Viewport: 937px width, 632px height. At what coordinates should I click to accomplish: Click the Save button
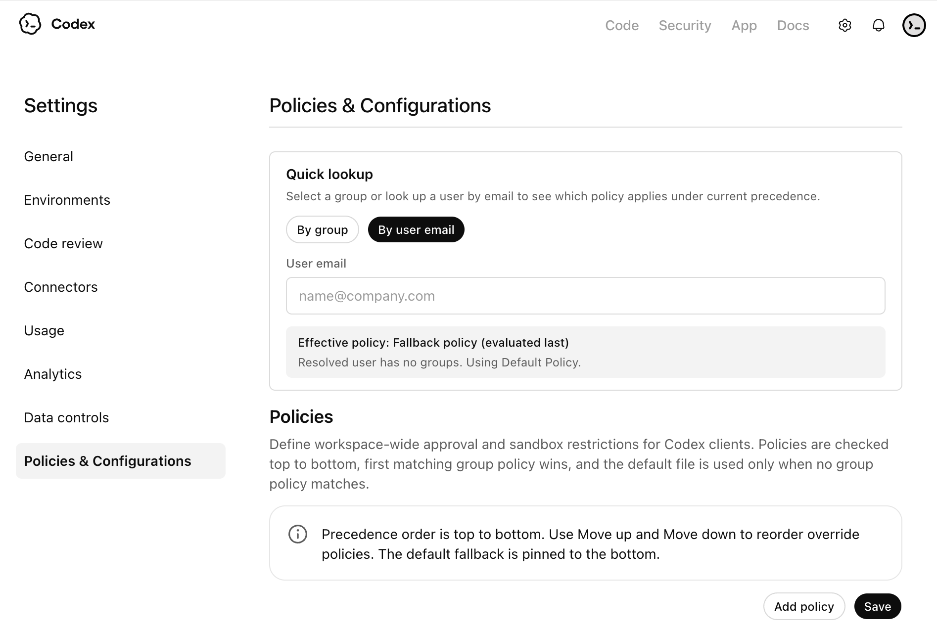(877, 606)
